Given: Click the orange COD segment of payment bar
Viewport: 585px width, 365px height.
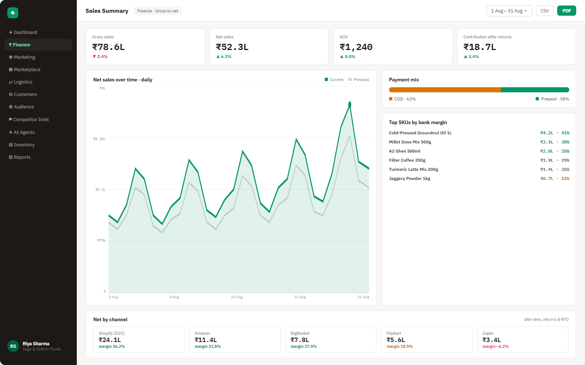Looking at the screenshot, I should coord(445,90).
